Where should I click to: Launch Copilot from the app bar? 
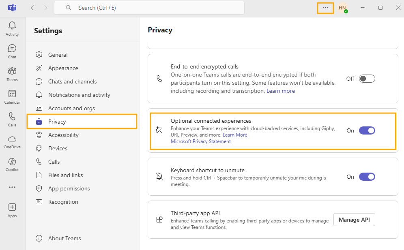click(x=12, y=164)
